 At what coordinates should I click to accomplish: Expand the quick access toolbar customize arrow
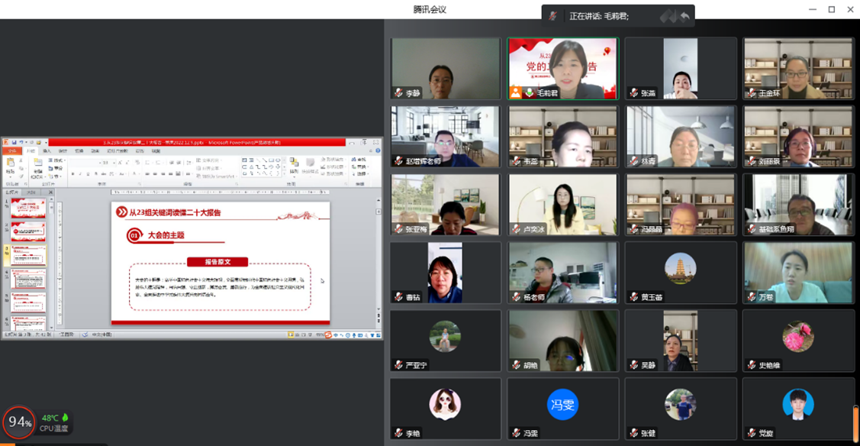(x=46, y=142)
